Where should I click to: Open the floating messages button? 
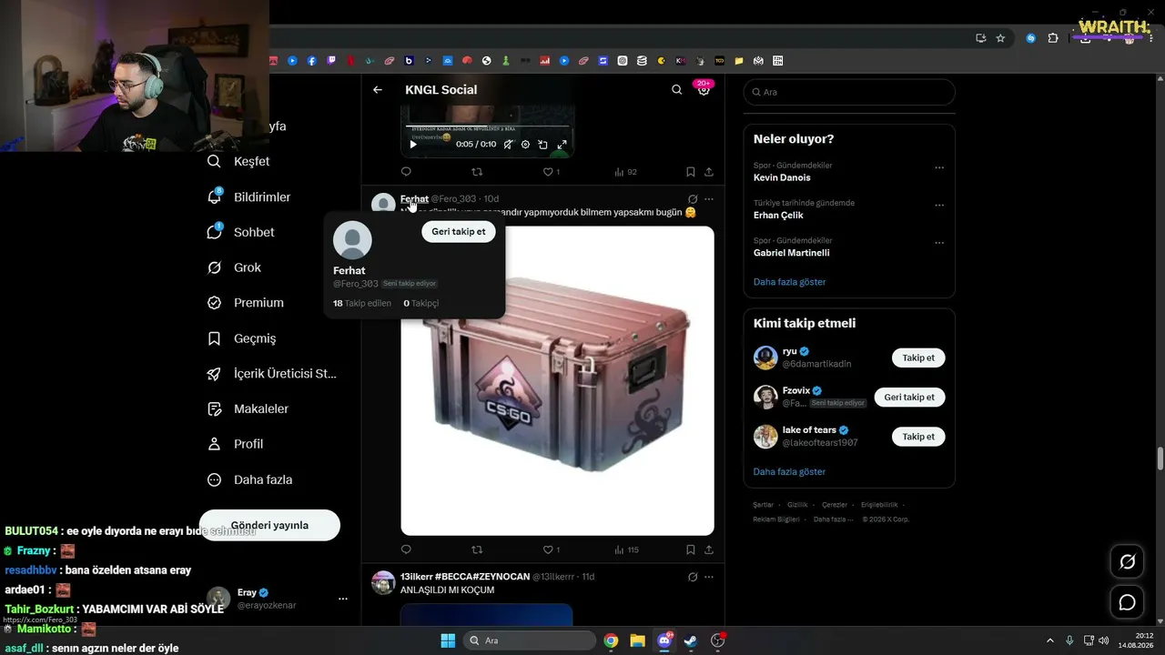1127,602
